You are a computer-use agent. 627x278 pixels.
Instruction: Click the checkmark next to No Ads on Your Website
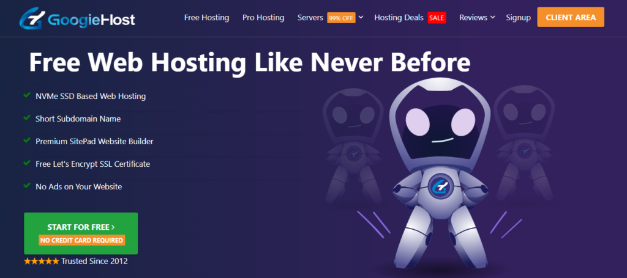(27, 186)
